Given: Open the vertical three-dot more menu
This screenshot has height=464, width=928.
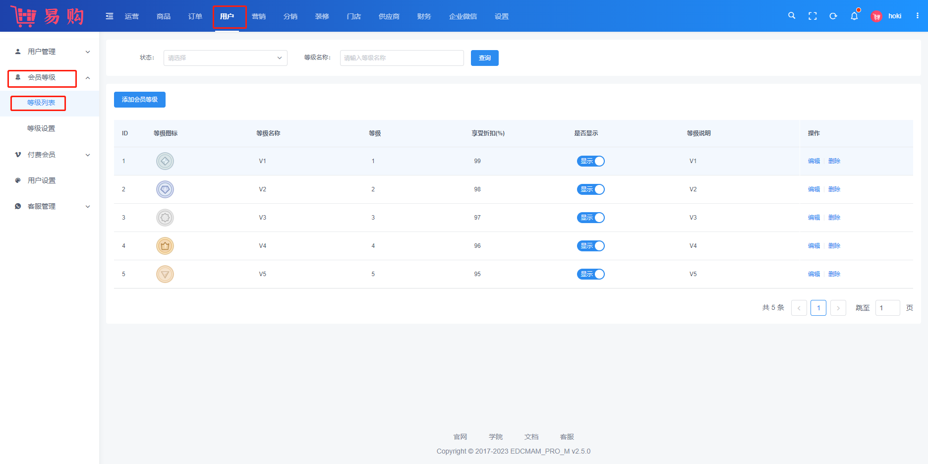Looking at the screenshot, I should point(918,16).
